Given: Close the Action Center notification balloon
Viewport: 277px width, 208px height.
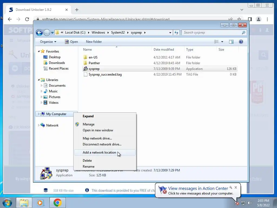Looking at the screenshot, I should tap(236, 187).
